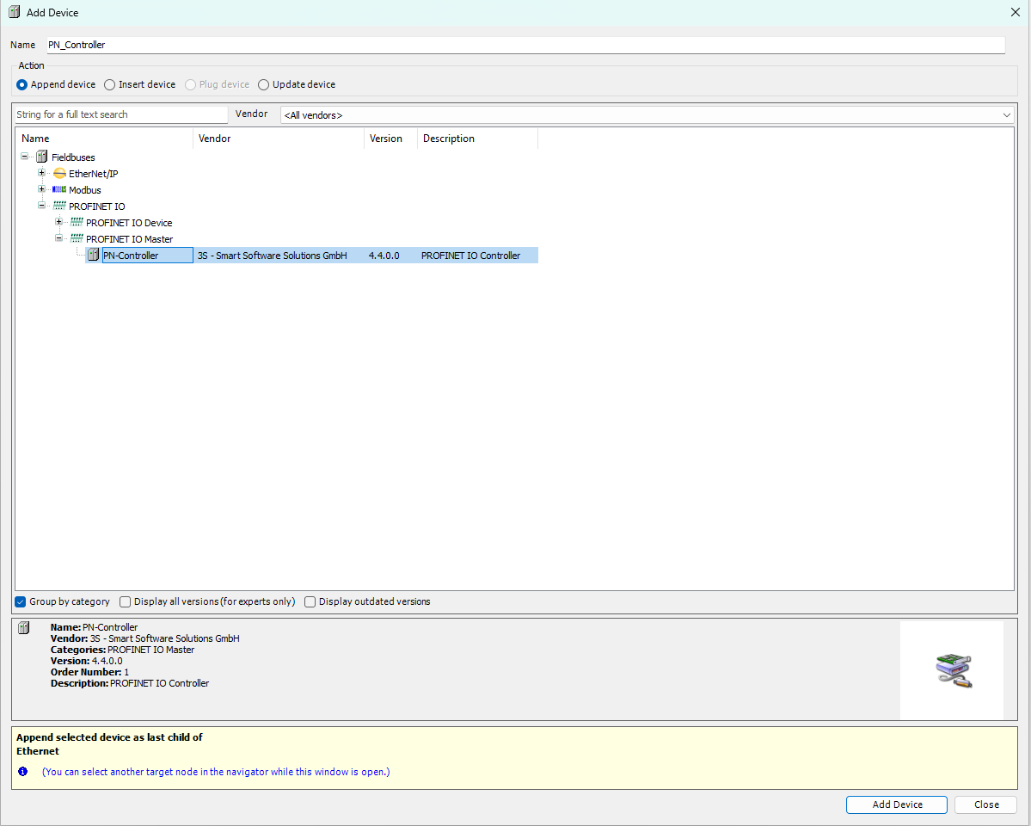Image resolution: width=1031 pixels, height=826 pixels.
Task: Click the orange EtherNet/IP category icon
Action: pos(58,173)
